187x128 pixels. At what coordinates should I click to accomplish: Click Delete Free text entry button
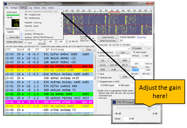coord(108,41)
